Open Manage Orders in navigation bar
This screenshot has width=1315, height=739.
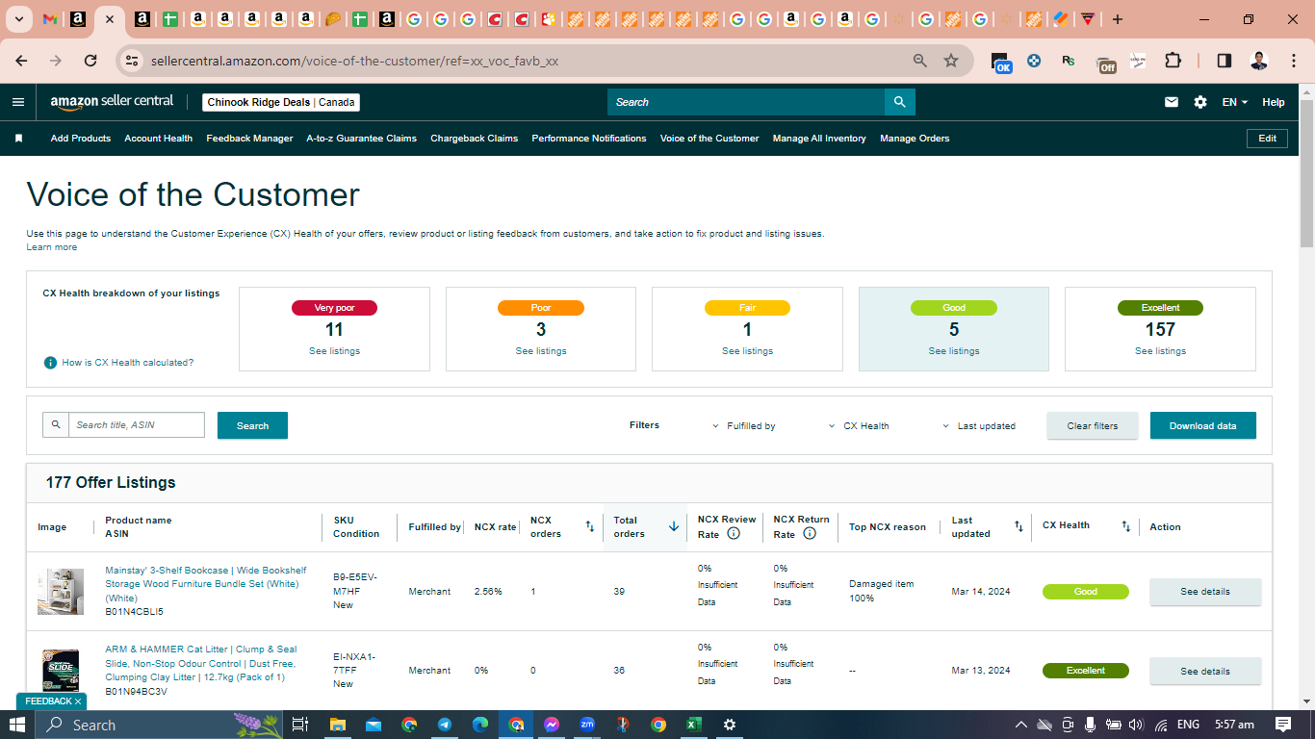[915, 139]
